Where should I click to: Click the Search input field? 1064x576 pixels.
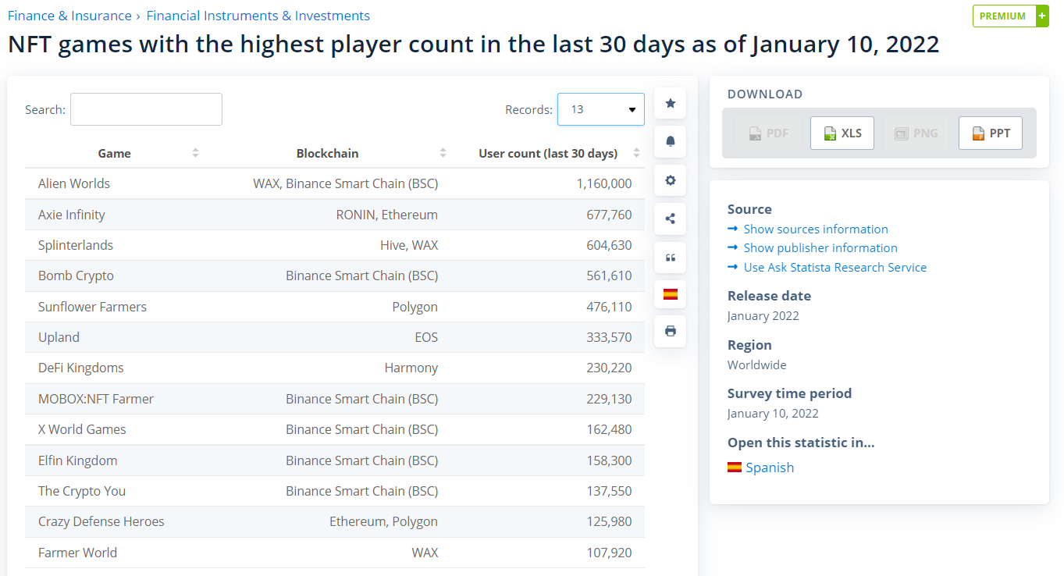coord(146,109)
